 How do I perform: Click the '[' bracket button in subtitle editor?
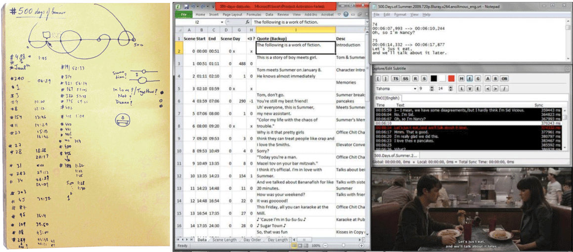(378, 79)
